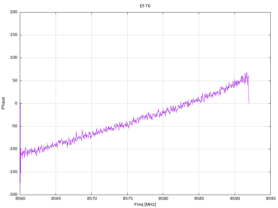Click the 8580 x-axis tick label

163,199
